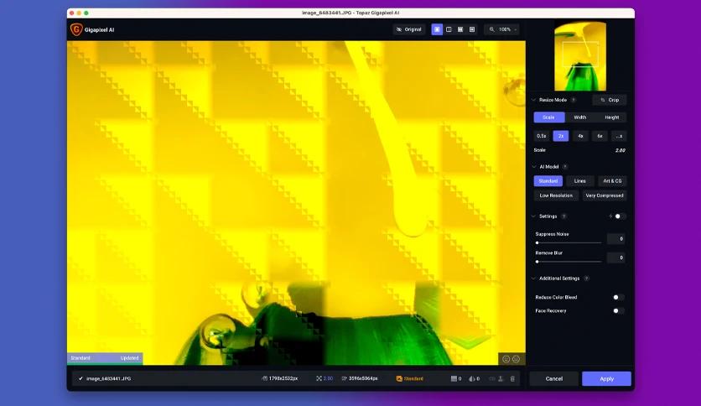Click the Scale value 2.00 field
Image resolution: width=701 pixels, height=406 pixels.
point(620,150)
